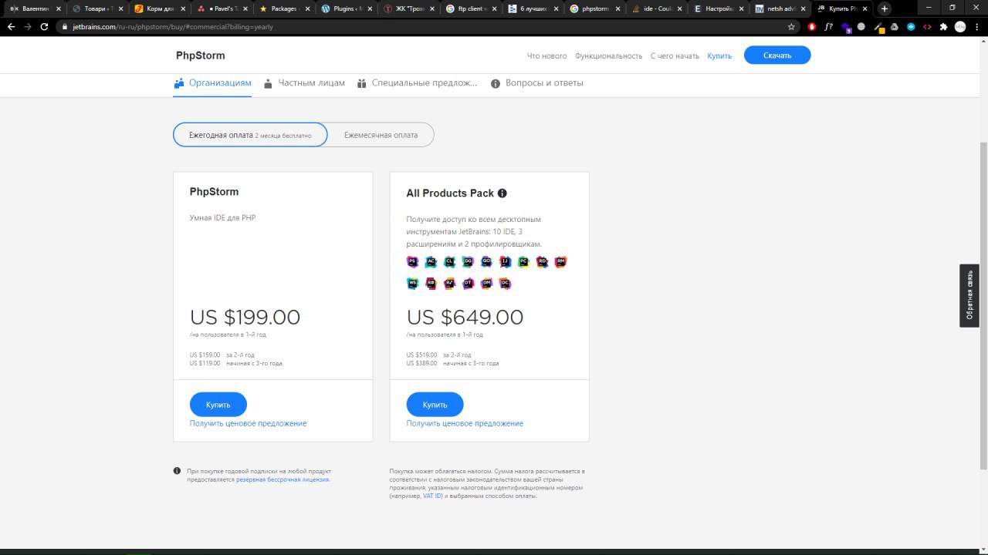Get a price quote for PhpStorm
The image size is (988, 555).
pos(248,423)
